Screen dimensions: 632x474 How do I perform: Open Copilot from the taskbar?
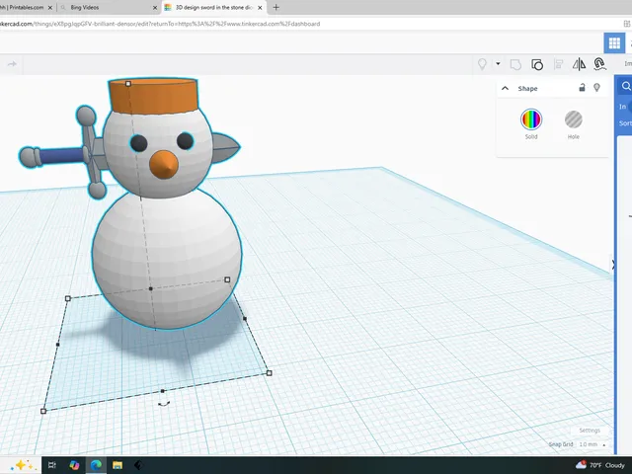click(x=74, y=465)
